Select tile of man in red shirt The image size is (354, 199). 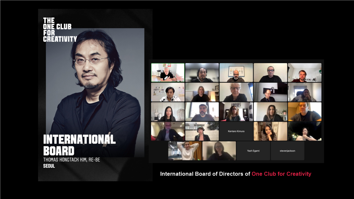pyautogui.click(x=305, y=73)
